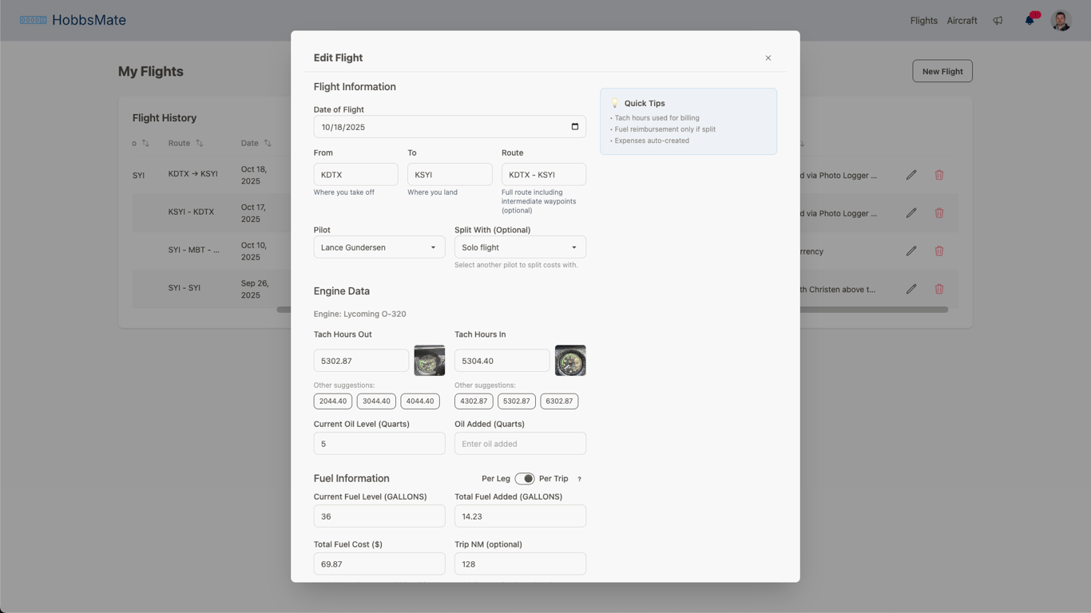Open the date picker calendar icon
Image resolution: width=1091 pixels, height=613 pixels.
(x=574, y=126)
